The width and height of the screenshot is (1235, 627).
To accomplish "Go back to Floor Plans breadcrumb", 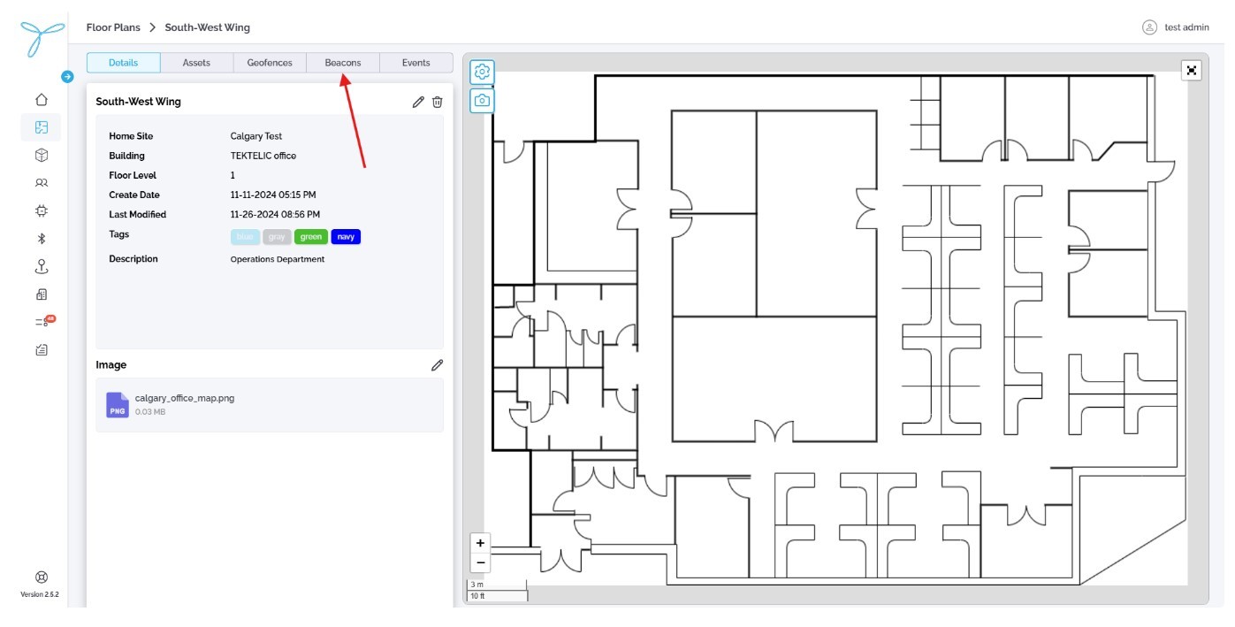I will 113,27.
